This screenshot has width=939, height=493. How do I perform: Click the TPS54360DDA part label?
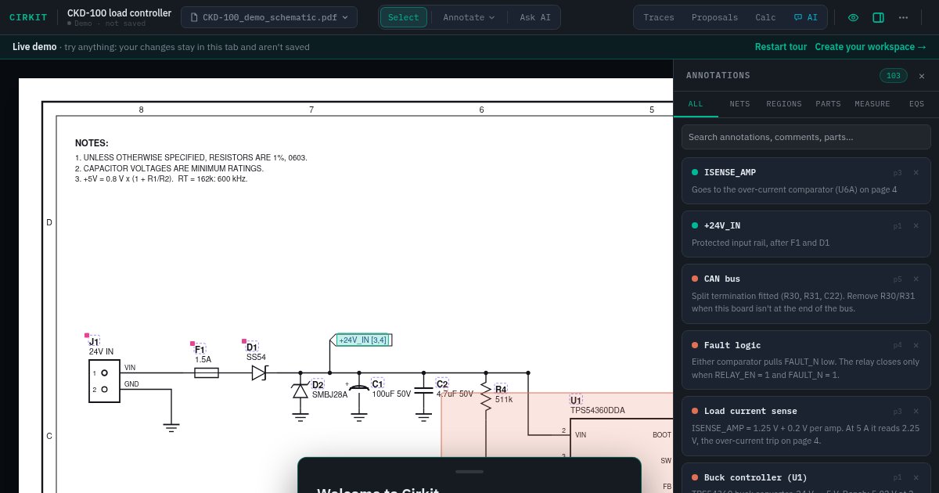598,410
